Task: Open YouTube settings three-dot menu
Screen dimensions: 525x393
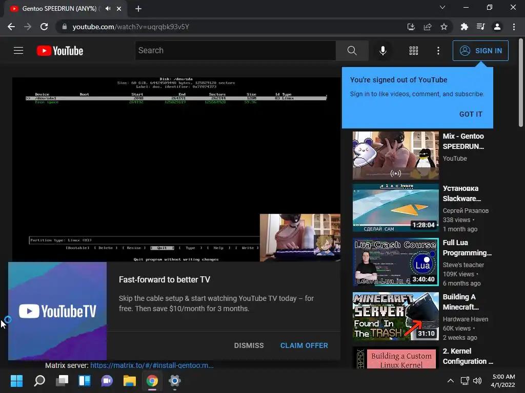Action: (x=438, y=51)
